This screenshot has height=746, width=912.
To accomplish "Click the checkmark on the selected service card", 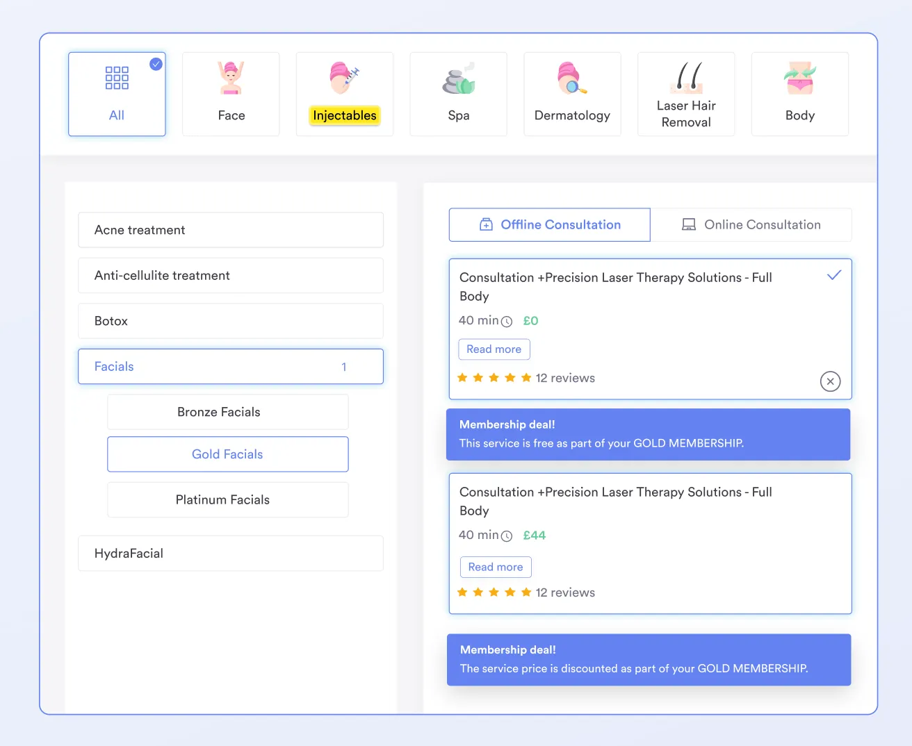I will coord(834,275).
